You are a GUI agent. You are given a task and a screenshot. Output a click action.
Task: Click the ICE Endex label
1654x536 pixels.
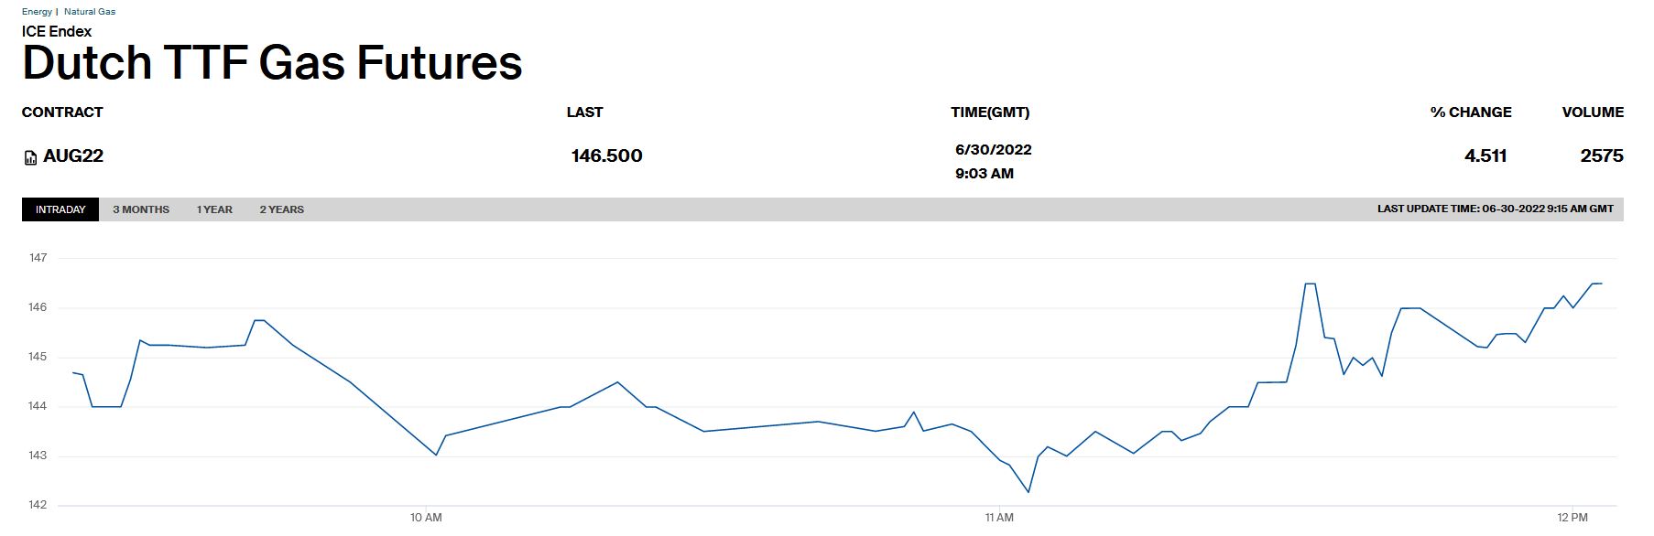[57, 31]
